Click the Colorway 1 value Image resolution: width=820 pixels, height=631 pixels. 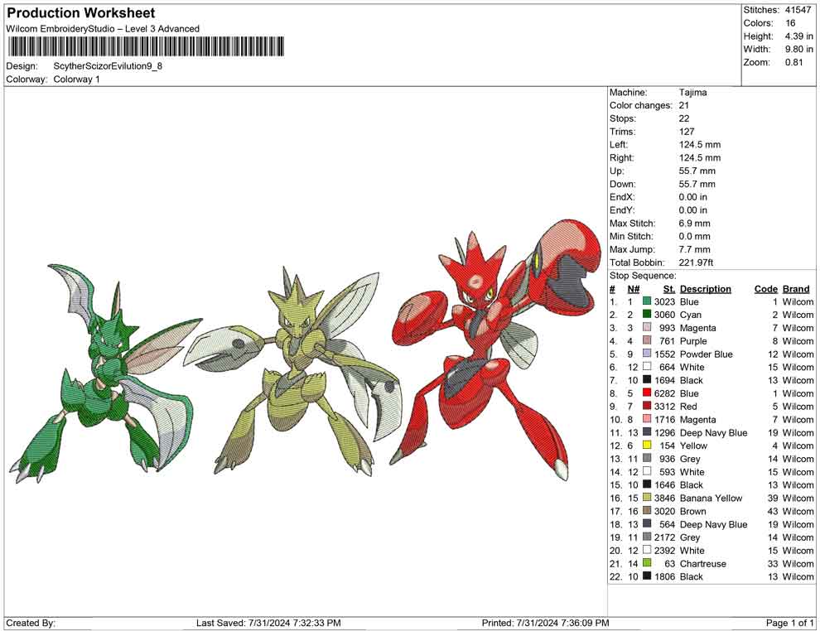(x=76, y=79)
